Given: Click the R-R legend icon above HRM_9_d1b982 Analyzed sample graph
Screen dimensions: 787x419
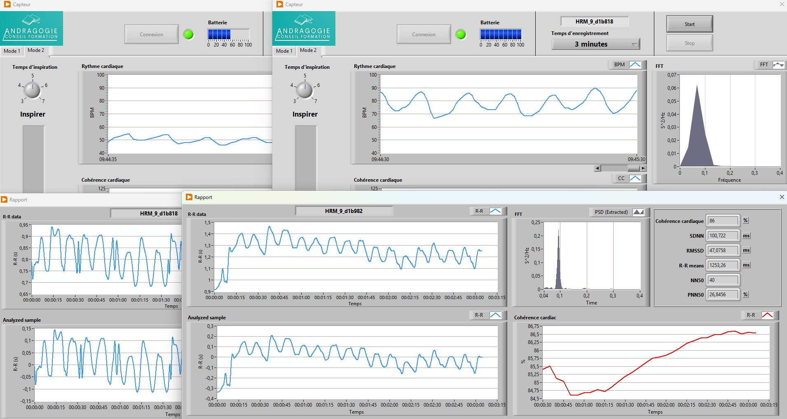Looking at the screenshot, I should pos(495,315).
